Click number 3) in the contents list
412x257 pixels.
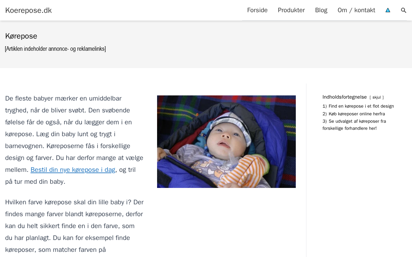coord(324,121)
